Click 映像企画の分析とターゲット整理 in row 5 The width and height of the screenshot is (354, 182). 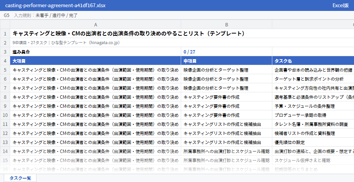(216, 70)
